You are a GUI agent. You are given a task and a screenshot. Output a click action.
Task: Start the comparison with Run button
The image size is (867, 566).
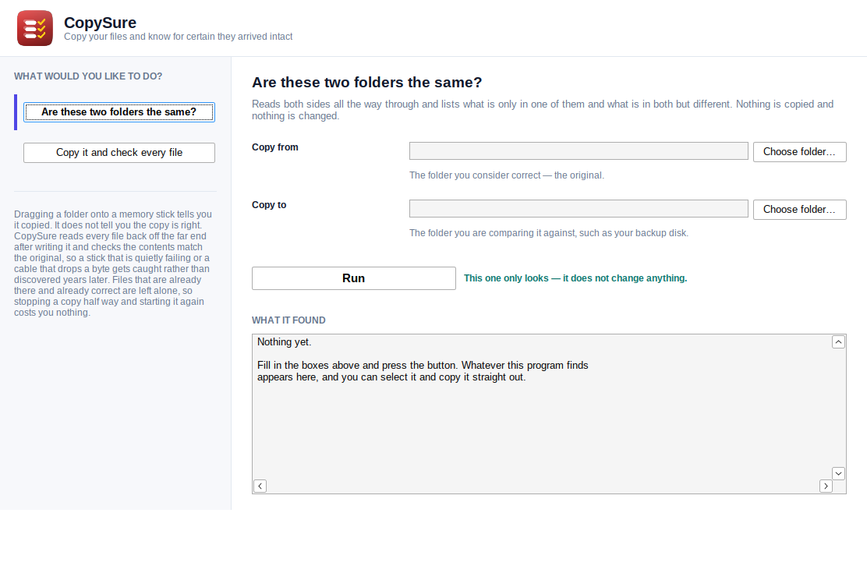[x=354, y=278]
